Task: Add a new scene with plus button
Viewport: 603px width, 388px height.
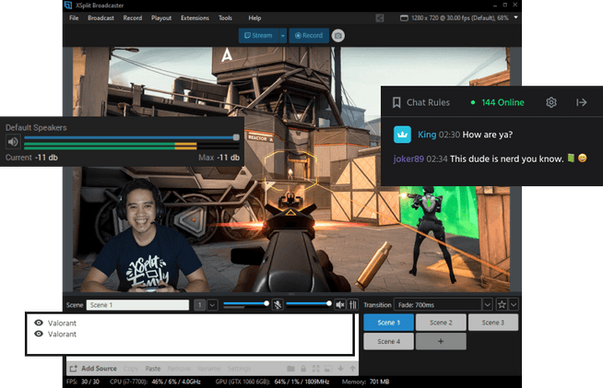Action: pos(441,342)
